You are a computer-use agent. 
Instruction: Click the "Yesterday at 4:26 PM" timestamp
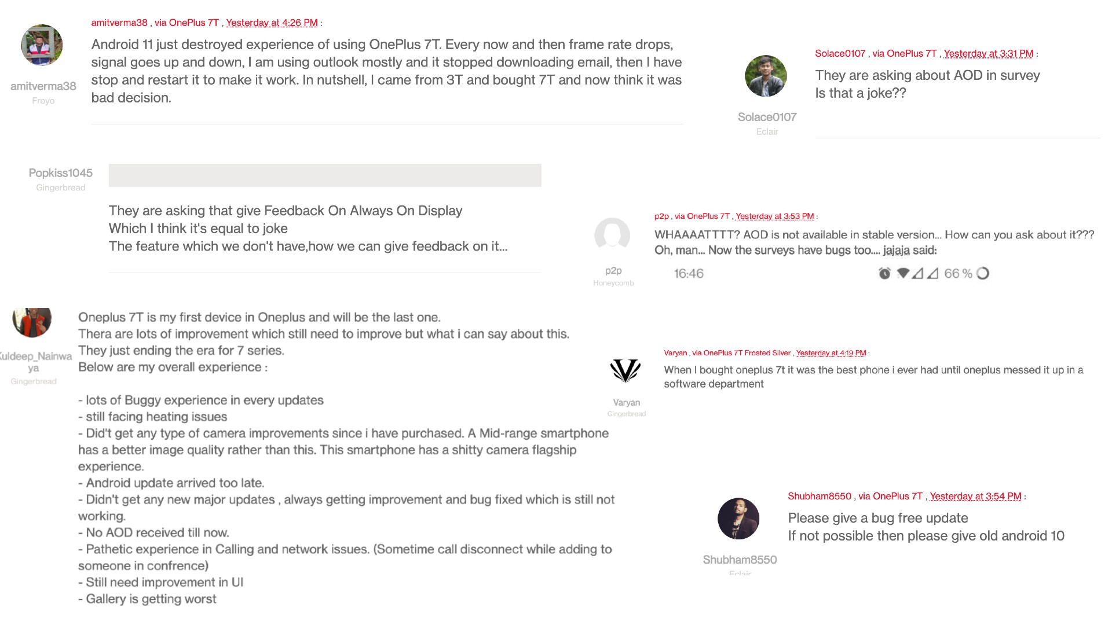click(272, 23)
